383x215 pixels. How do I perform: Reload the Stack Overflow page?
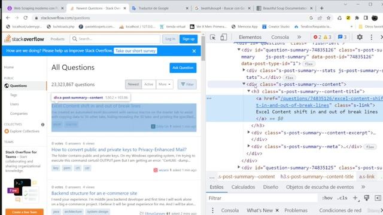26,18
